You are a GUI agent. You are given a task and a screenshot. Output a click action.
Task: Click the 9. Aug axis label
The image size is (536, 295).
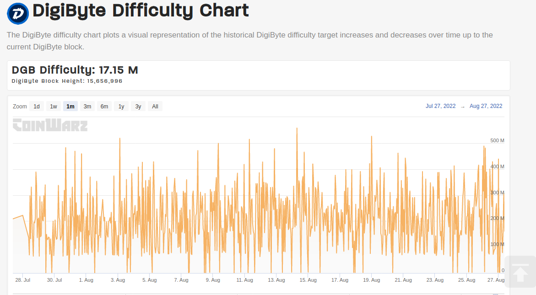(x=213, y=280)
